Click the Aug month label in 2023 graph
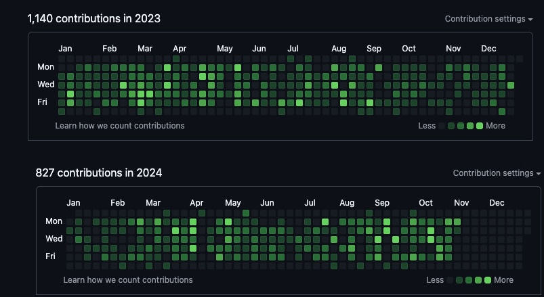This screenshot has height=297, width=544. (x=339, y=49)
